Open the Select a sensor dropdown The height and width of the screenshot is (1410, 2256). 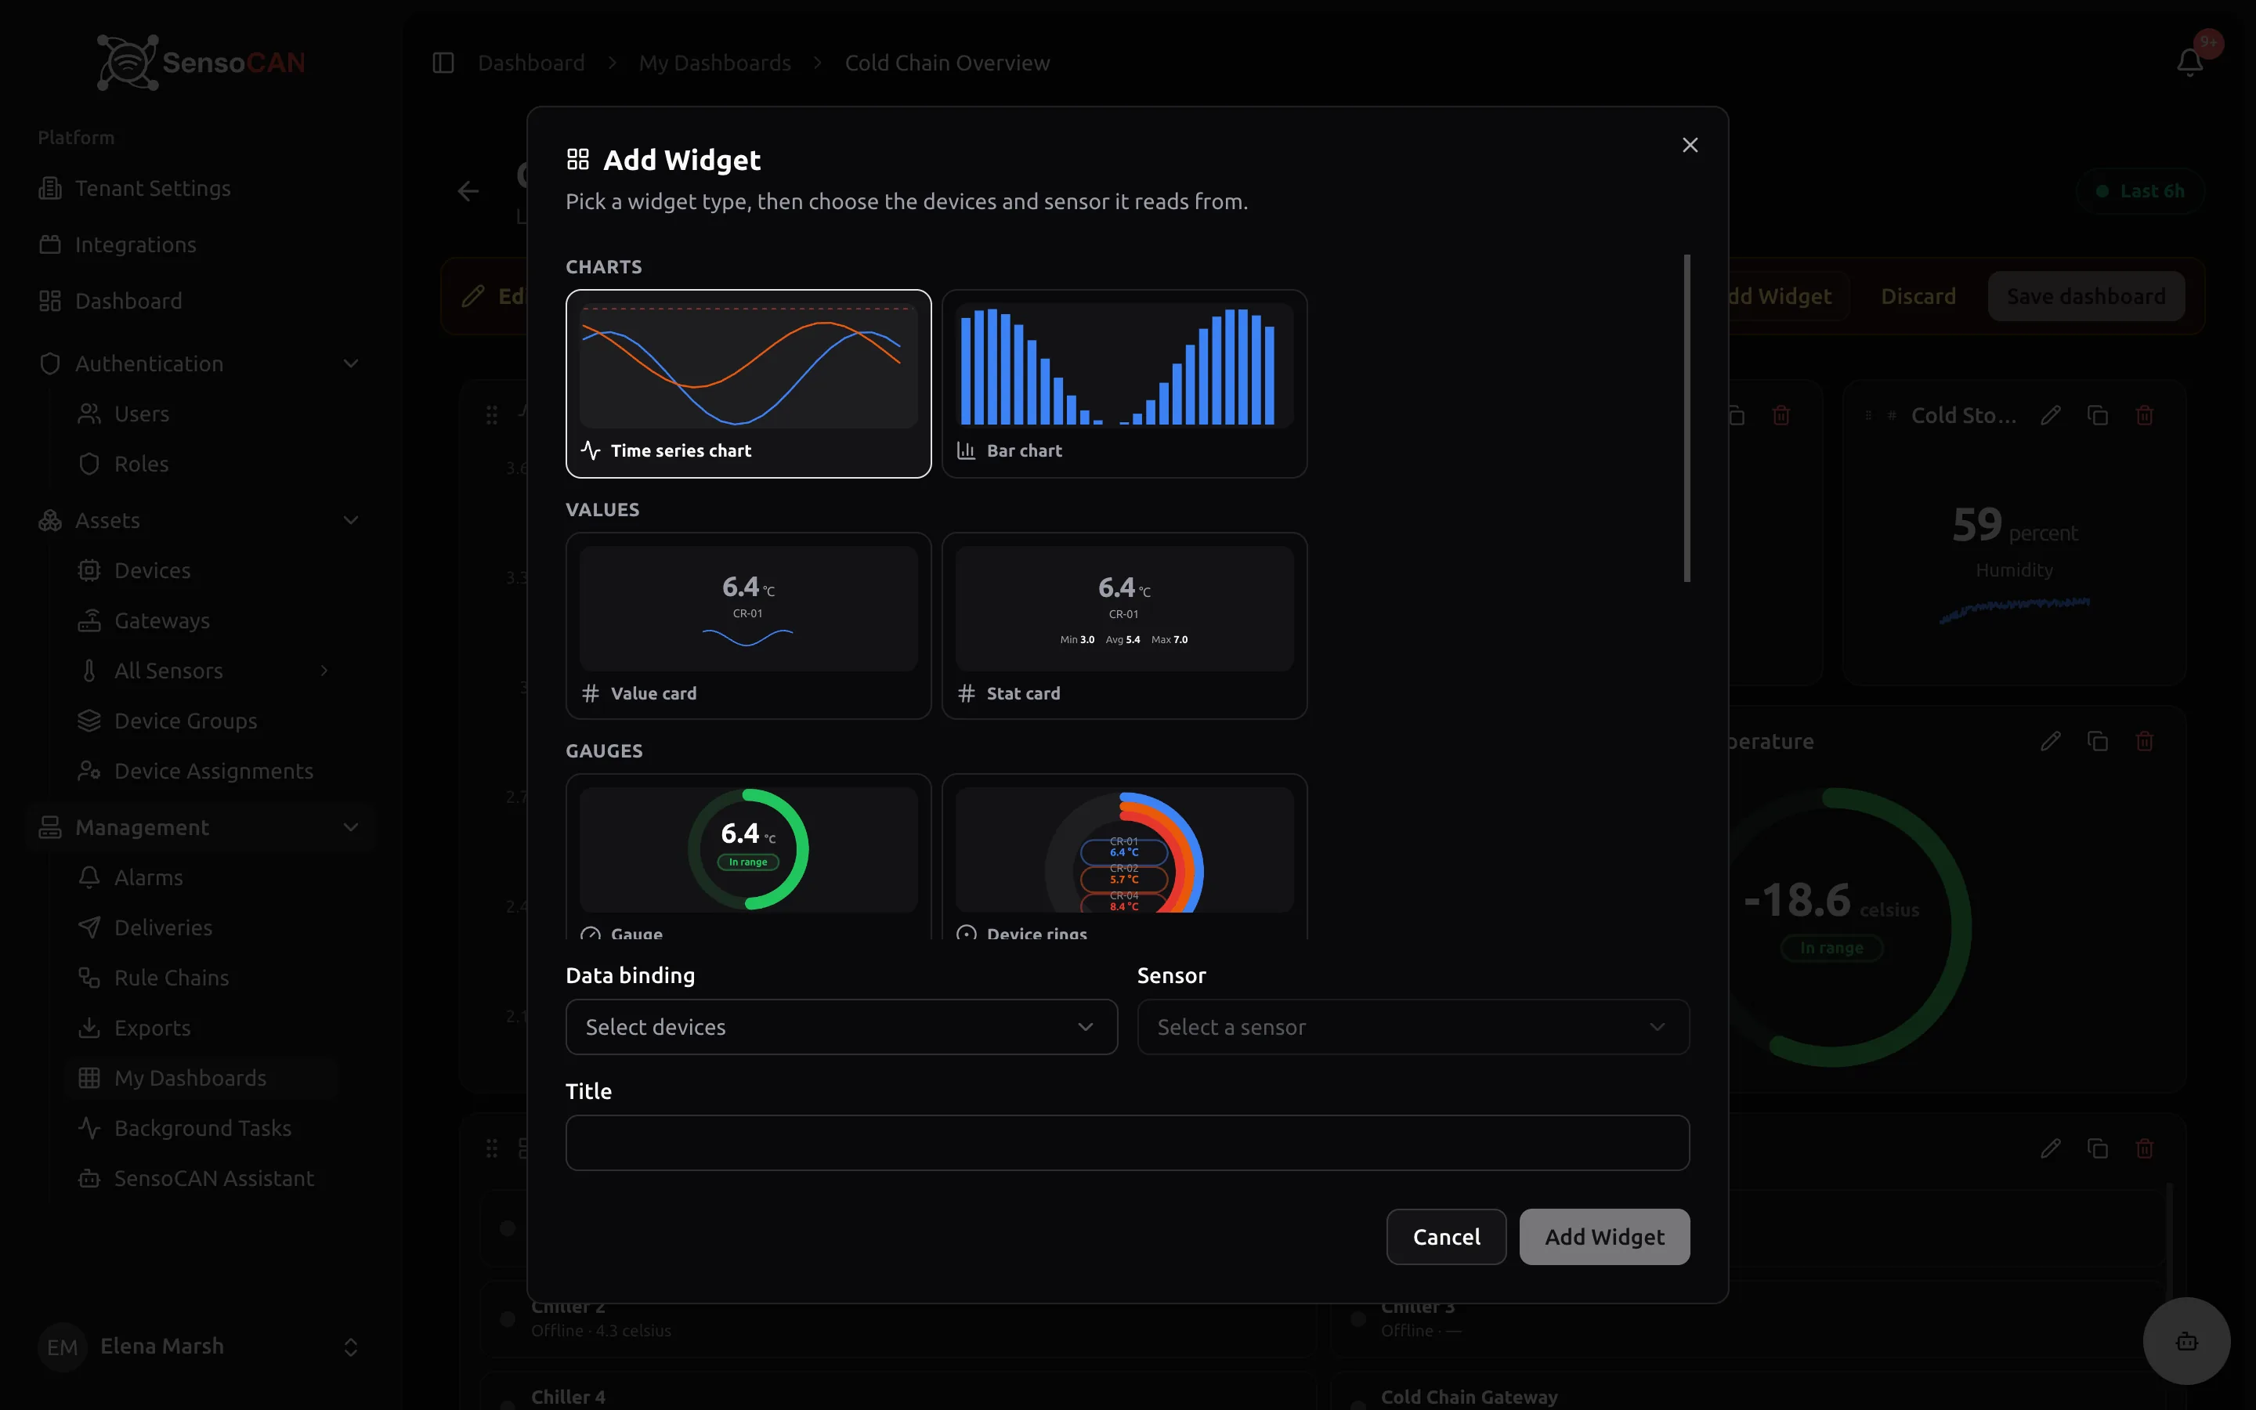click(1412, 1027)
